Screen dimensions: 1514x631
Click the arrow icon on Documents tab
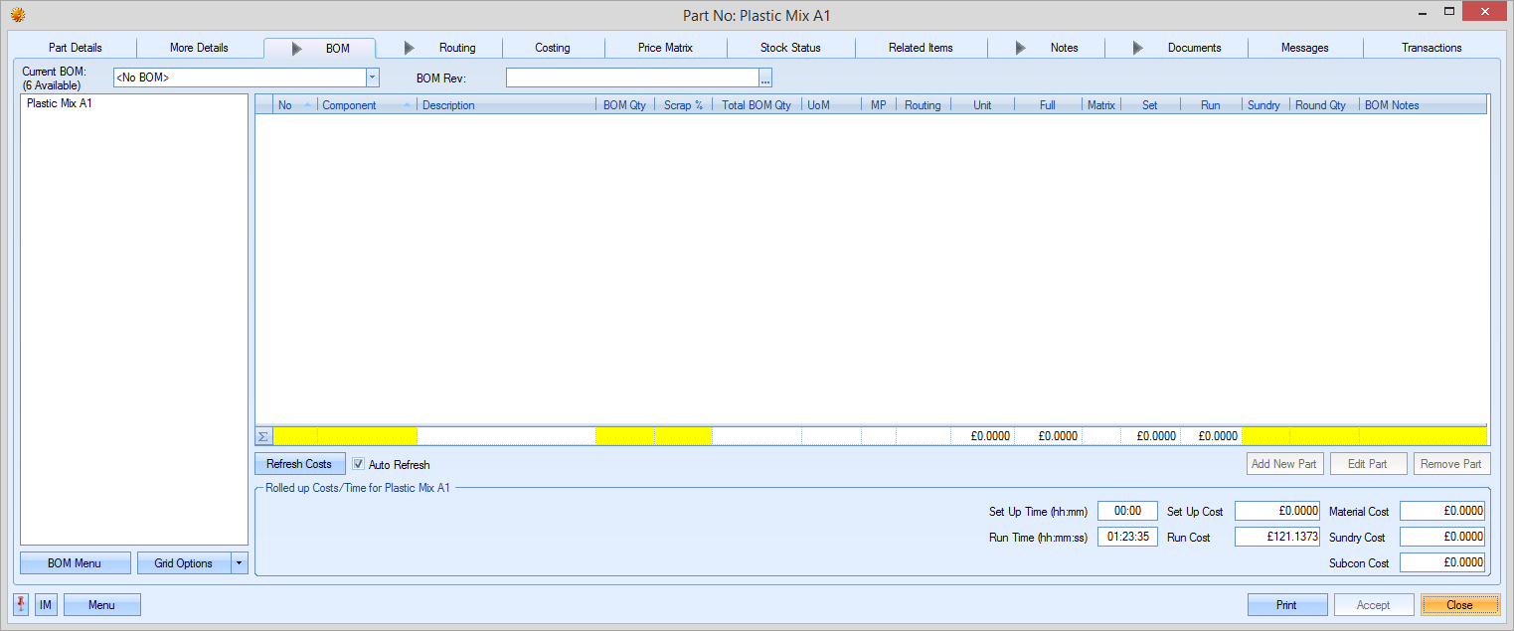point(1138,48)
